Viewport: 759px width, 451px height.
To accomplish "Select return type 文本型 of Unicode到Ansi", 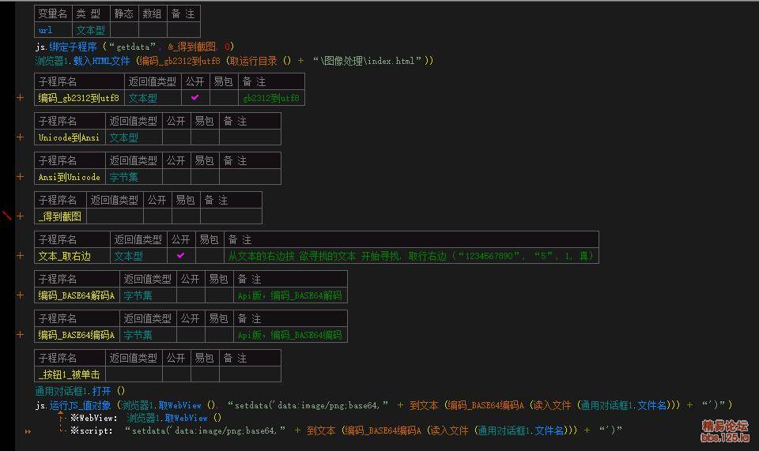I will pyautogui.click(x=124, y=137).
